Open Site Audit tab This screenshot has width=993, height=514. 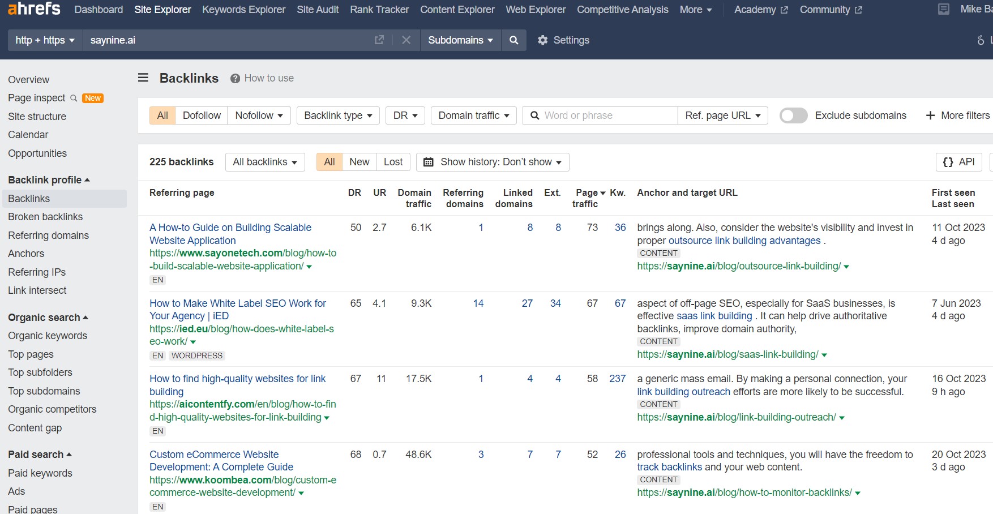coord(318,10)
